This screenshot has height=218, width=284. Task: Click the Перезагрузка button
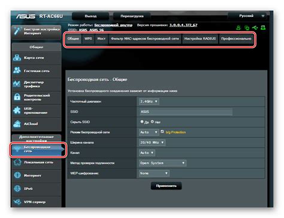[x=132, y=16]
